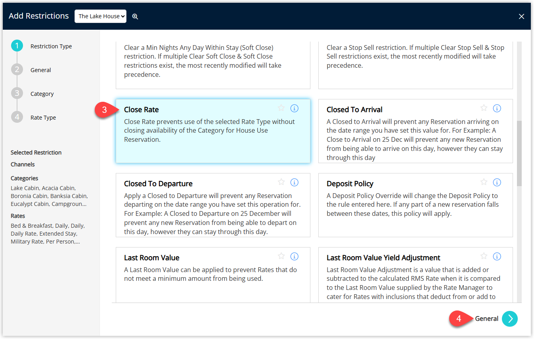This screenshot has width=534, height=339.
Task: Click the Bed & Breakfast rates list text
Action: [x=48, y=234]
